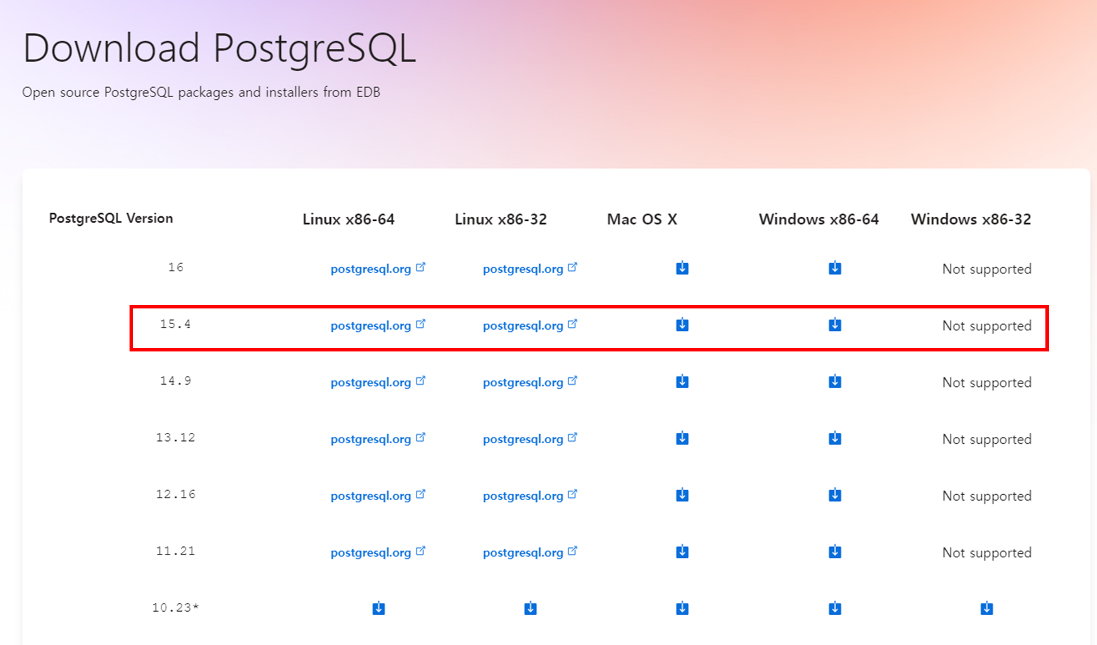This screenshot has width=1097, height=645.
Task: Download 10.23 for Linux x86-32
Action: 530,608
